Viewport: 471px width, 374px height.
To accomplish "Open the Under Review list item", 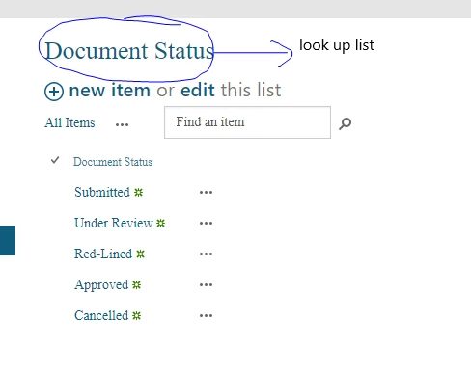I will point(114,223).
